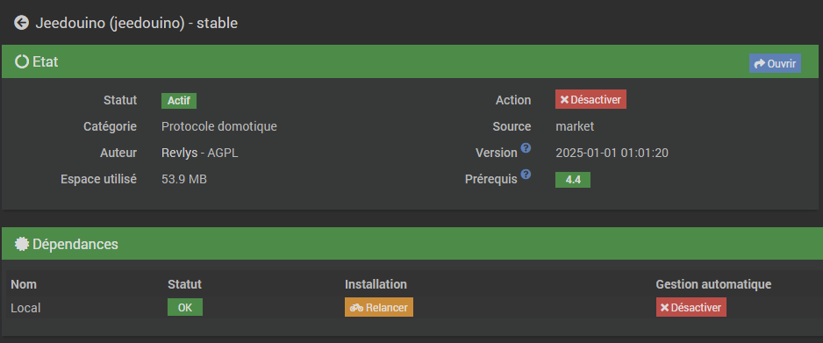Click the author name Revlys
823x343 pixels.
click(x=180, y=153)
